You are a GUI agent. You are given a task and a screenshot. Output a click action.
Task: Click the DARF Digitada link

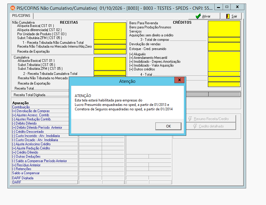[x=23, y=178]
